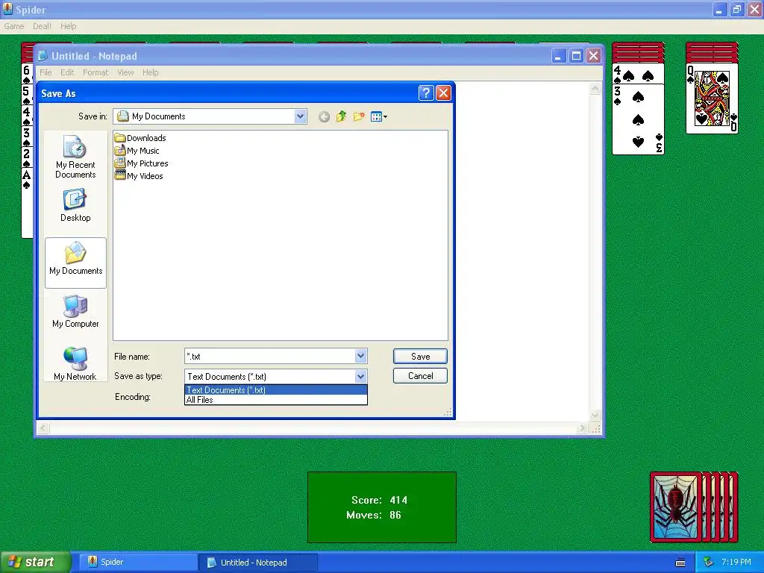Click the keyboard icon in system tray

tap(680, 563)
